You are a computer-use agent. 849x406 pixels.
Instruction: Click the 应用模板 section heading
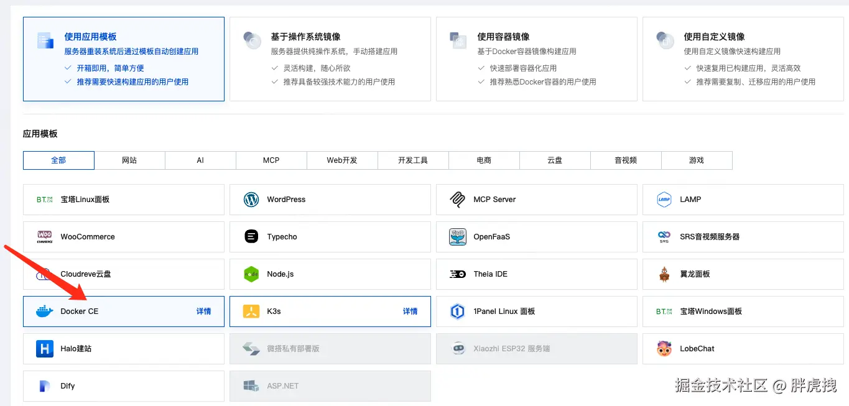(40, 134)
